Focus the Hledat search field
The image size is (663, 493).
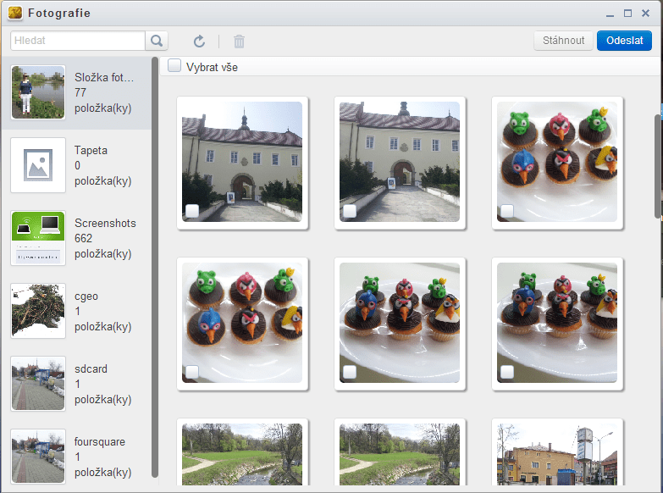pos(78,41)
